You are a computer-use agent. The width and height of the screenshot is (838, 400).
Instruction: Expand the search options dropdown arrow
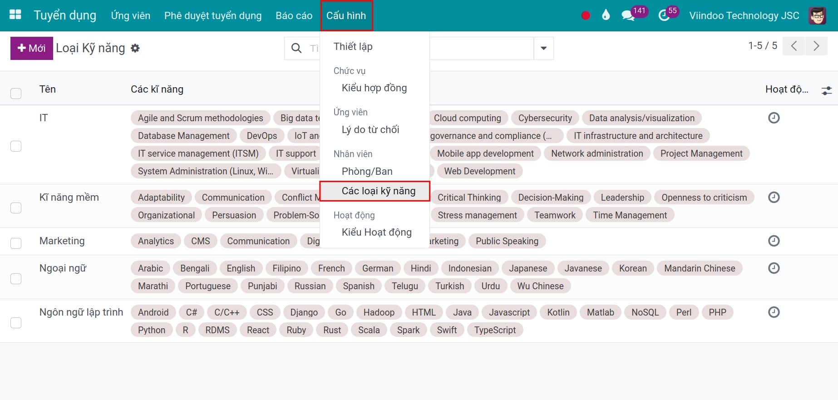[543, 48]
